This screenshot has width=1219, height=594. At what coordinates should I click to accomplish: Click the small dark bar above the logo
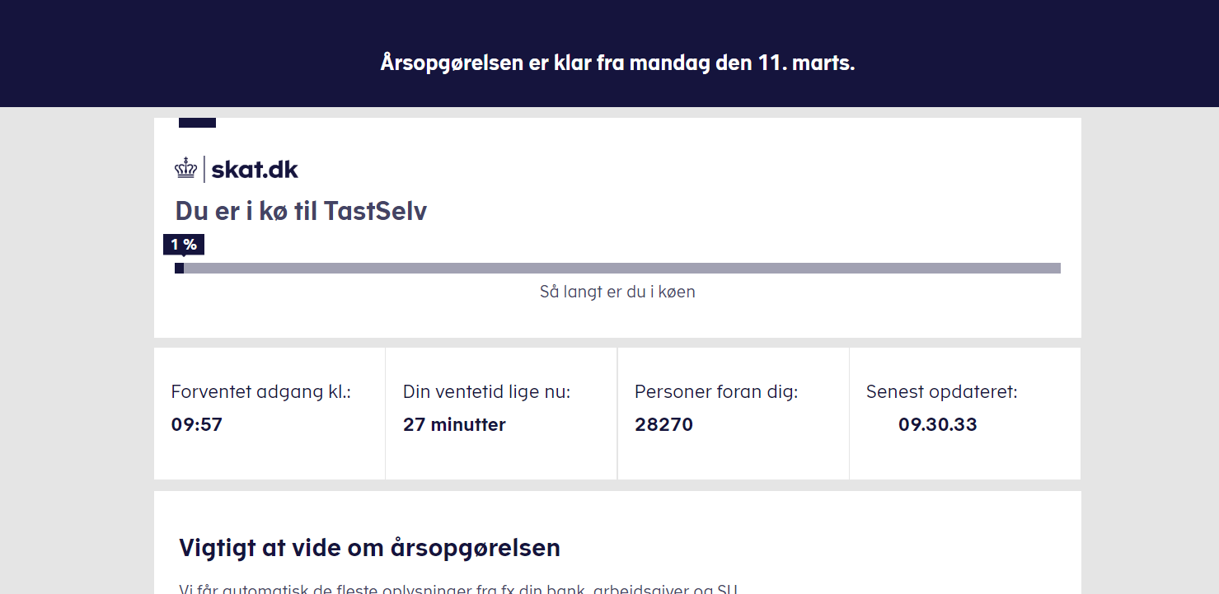(x=197, y=123)
